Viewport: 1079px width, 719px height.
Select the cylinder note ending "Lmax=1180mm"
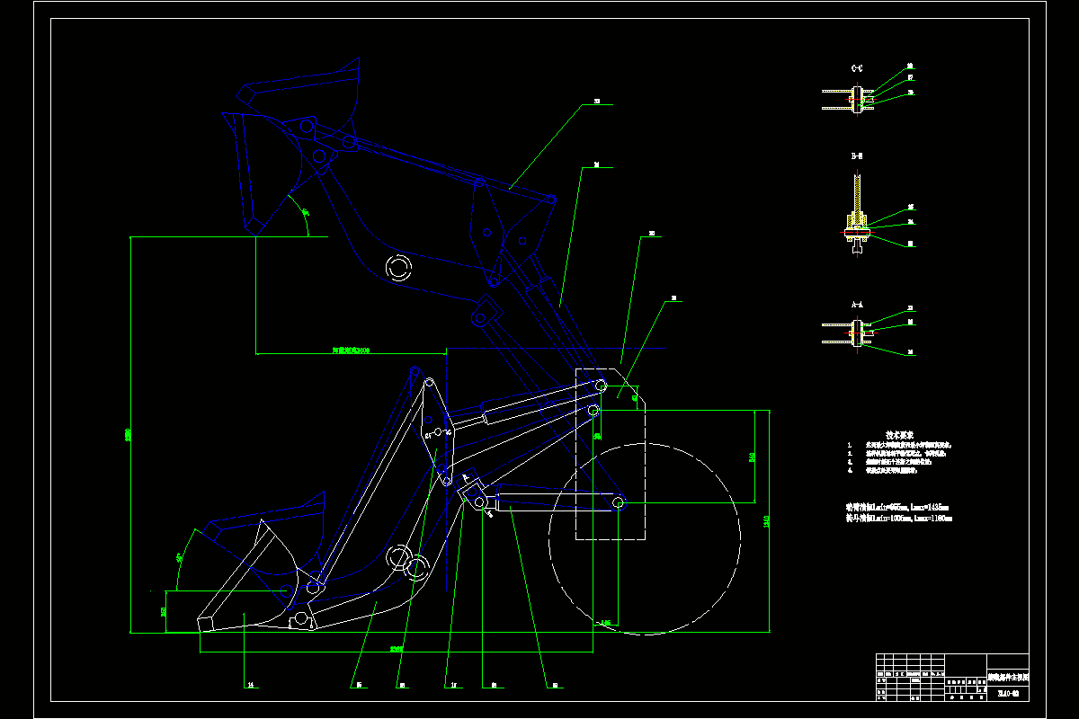coord(899,519)
